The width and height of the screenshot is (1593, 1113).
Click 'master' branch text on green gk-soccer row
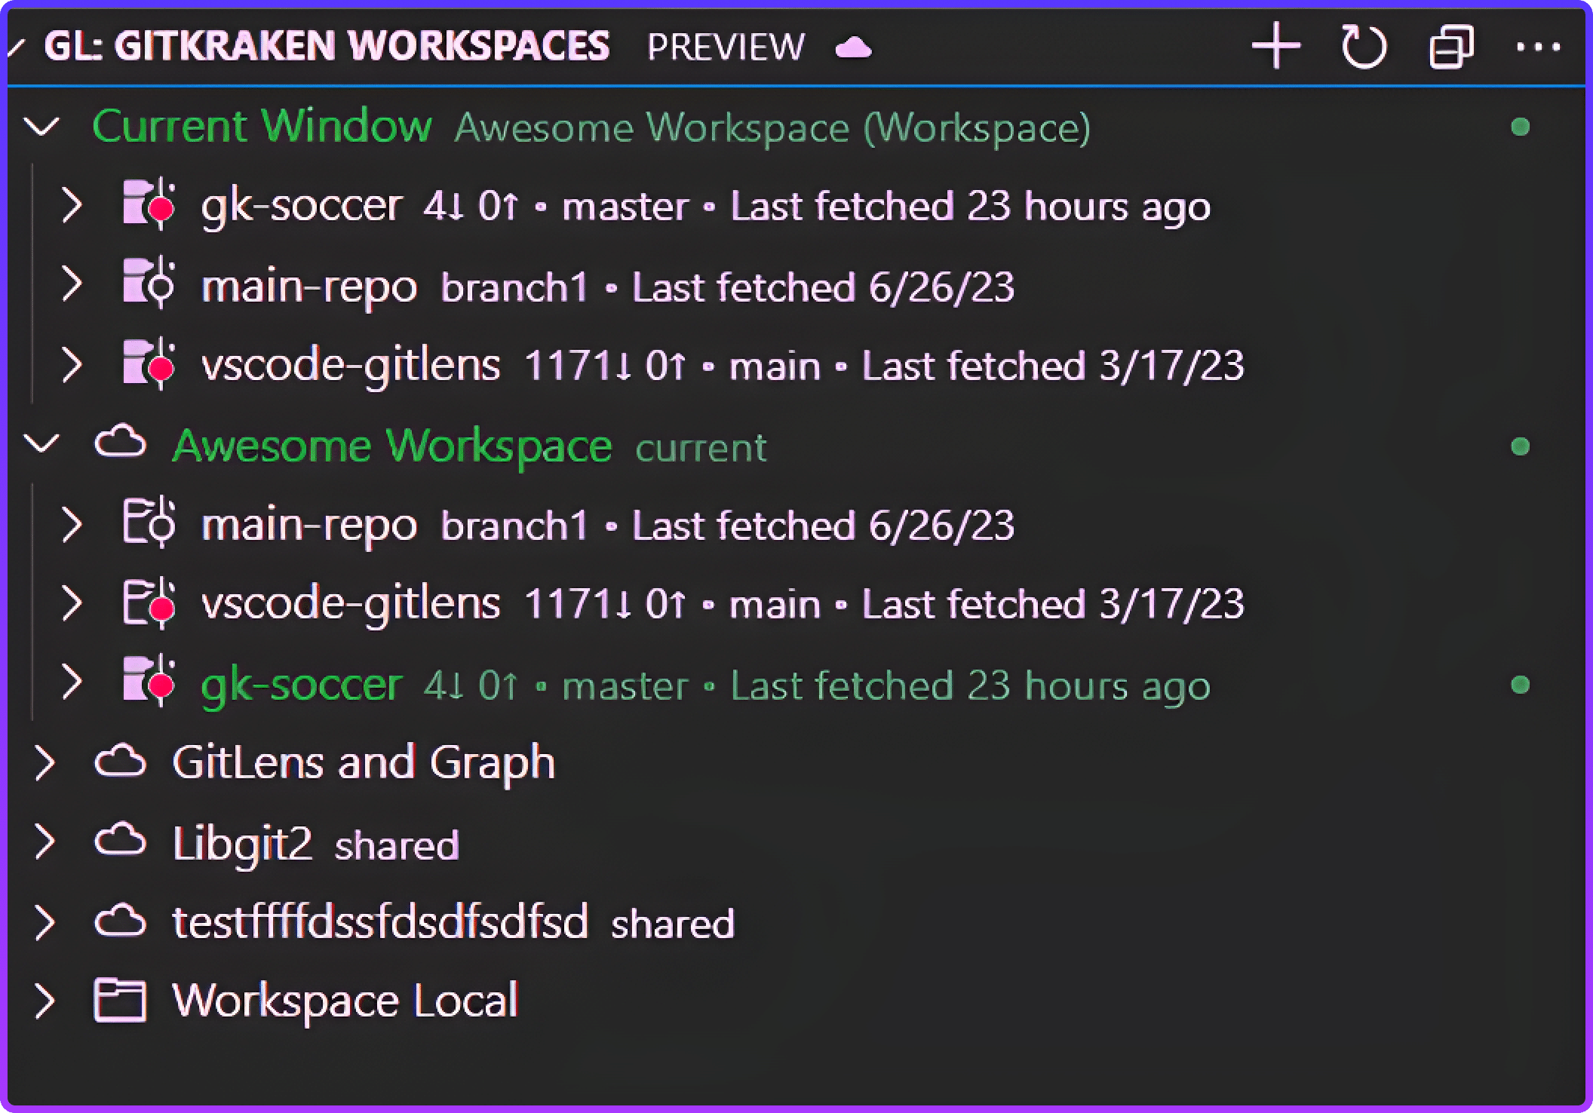click(625, 687)
